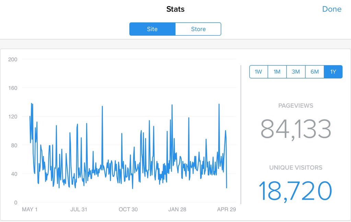
Task: Tap the Done button
Action: click(332, 9)
